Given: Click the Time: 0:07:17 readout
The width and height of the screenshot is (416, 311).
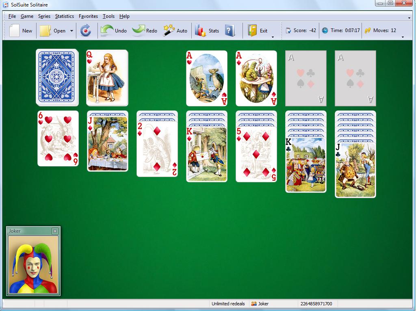Looking at the screenshot, I should click(345, 30).
